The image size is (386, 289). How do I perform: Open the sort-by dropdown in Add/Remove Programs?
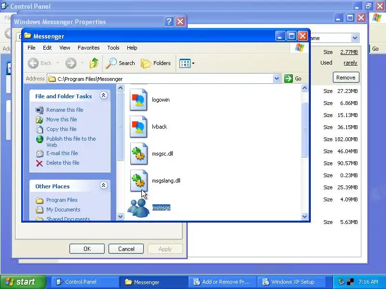(355, 38)
